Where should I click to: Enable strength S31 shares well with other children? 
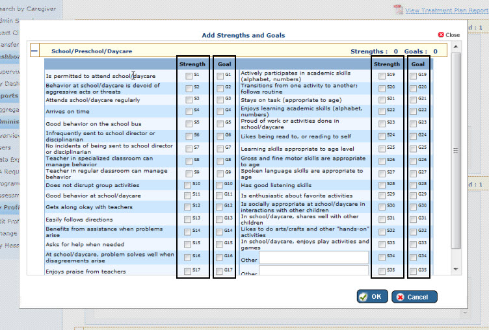point(382,220)
